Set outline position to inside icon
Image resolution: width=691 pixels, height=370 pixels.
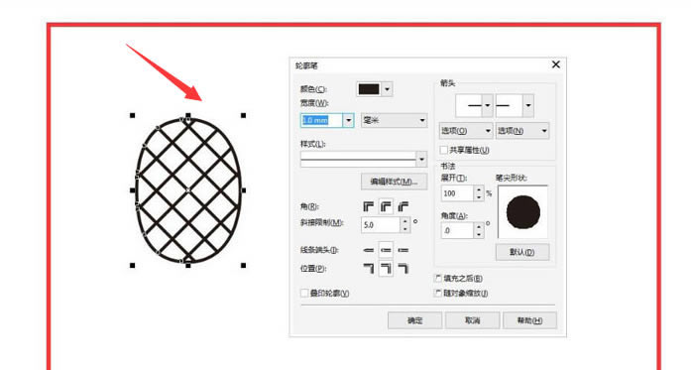click(403, 268)
